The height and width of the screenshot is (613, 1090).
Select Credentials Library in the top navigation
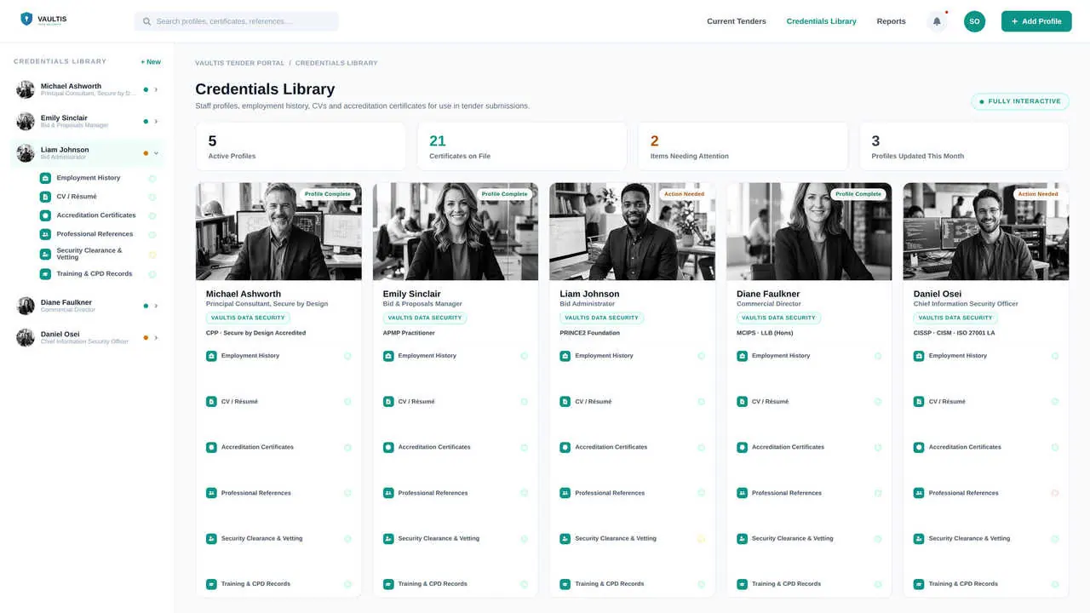pos(822,21)
